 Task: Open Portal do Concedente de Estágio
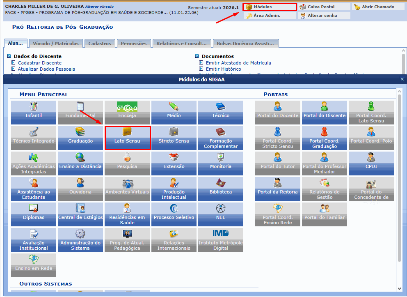(x=371, y=189)
